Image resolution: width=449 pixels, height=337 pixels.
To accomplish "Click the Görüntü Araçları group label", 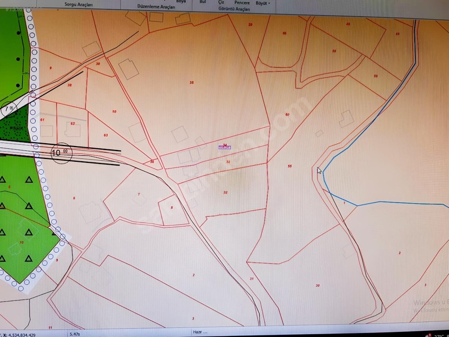I will point(234,9).
